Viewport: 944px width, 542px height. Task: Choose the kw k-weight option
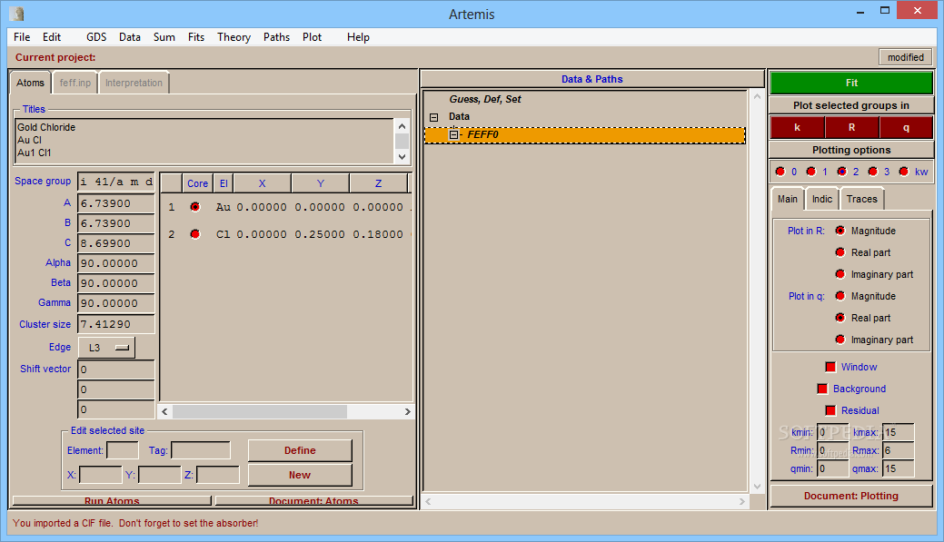tap(904, 172)
